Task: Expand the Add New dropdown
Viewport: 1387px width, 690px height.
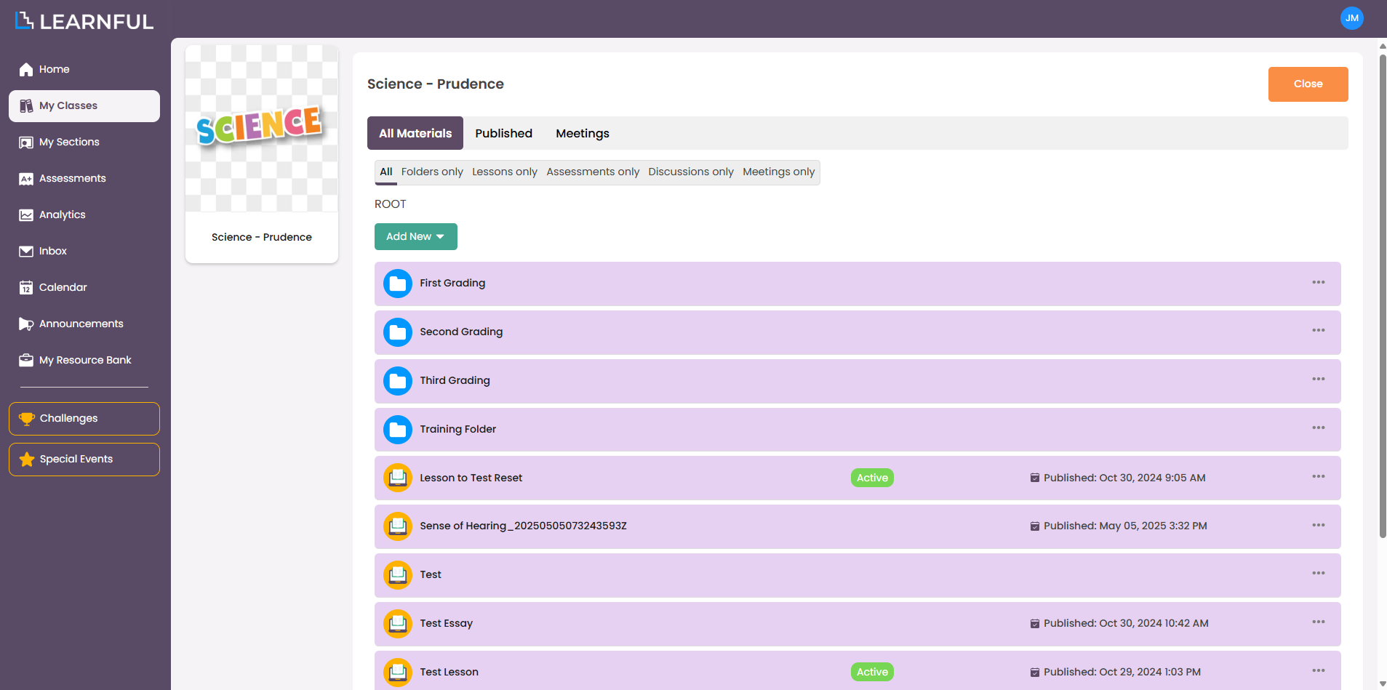Action: click(415, 237)
